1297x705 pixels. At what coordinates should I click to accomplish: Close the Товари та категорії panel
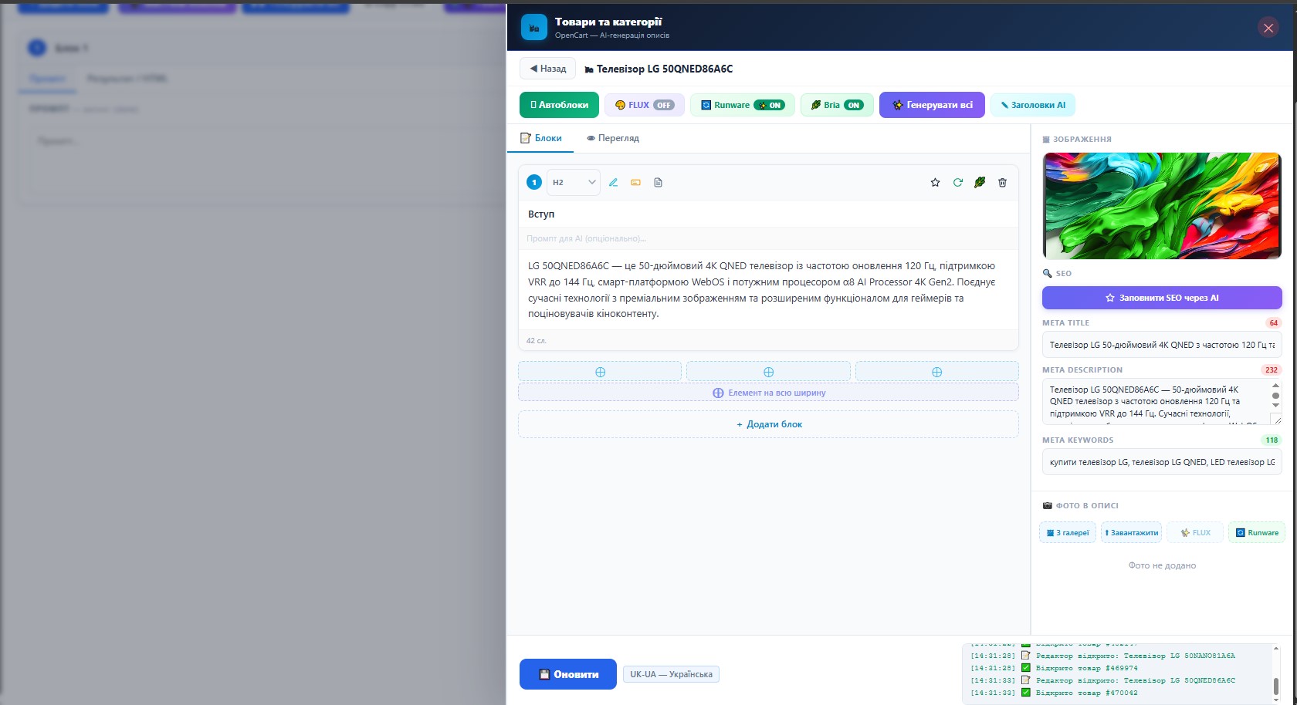tap(1268, 28)
